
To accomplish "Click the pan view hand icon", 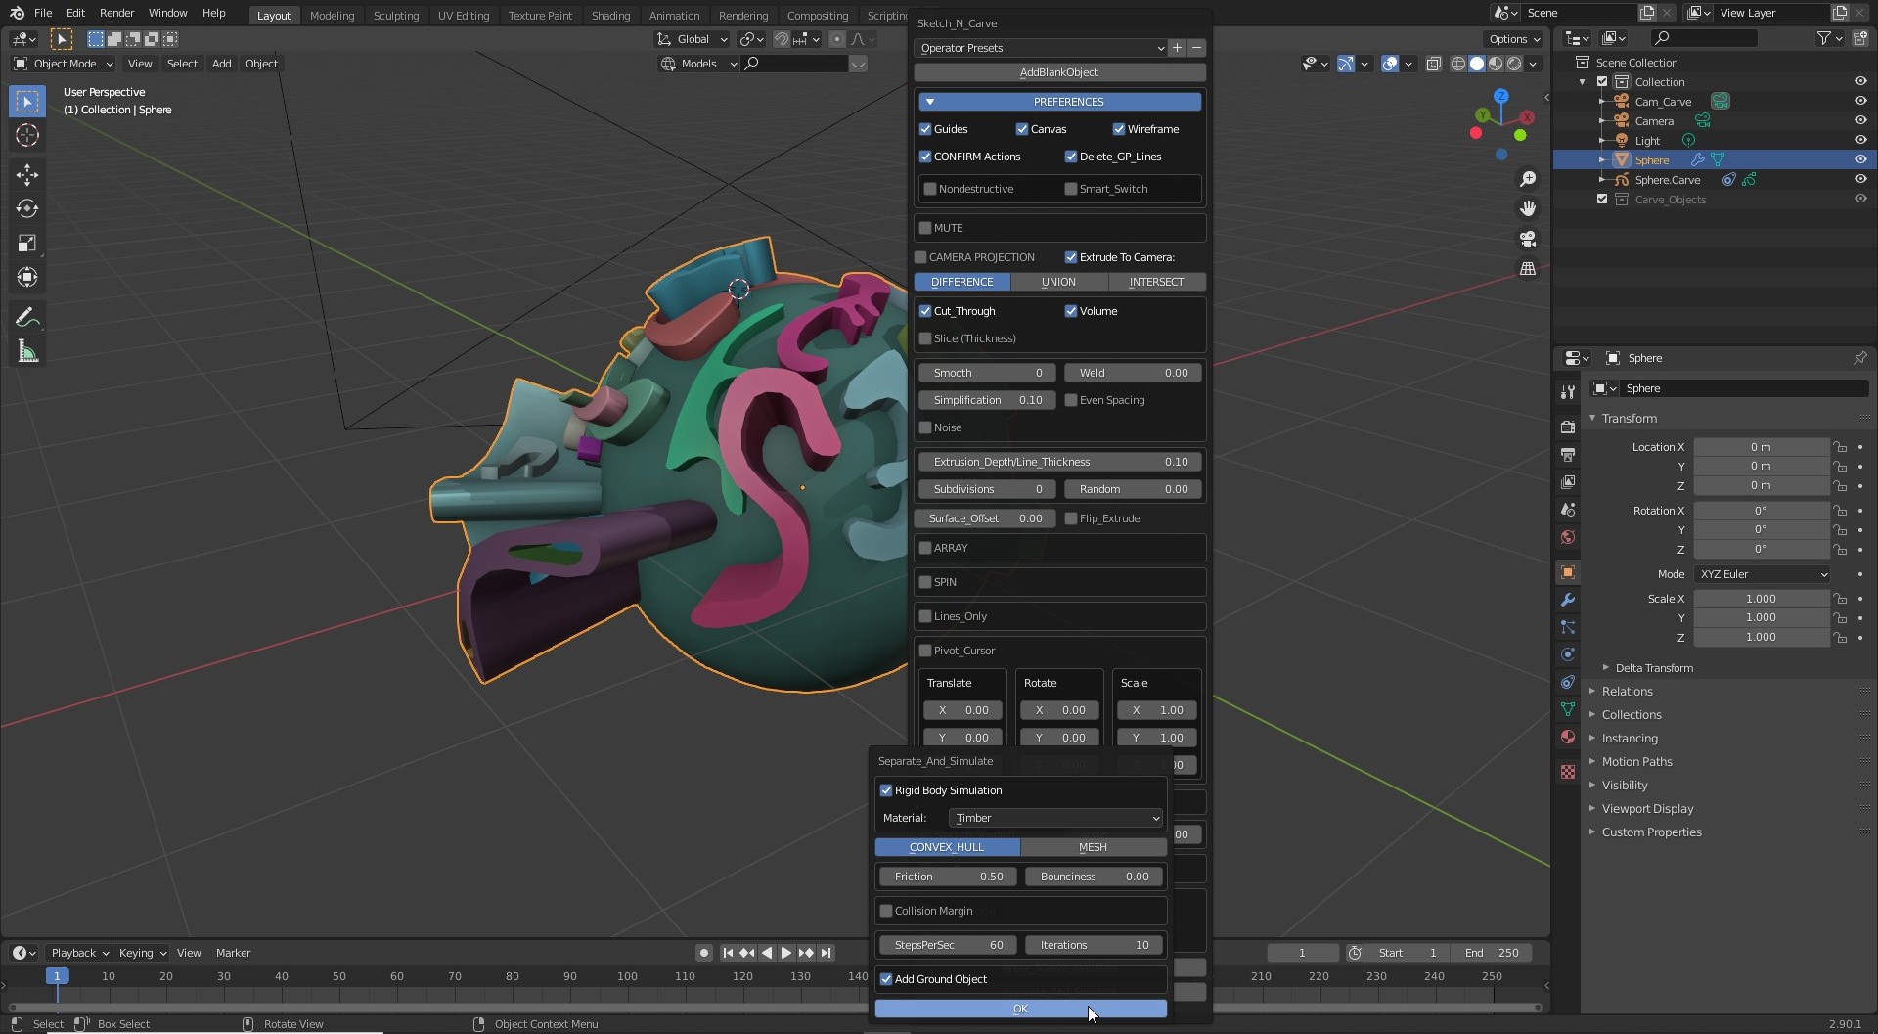I will pos(1528,208).
